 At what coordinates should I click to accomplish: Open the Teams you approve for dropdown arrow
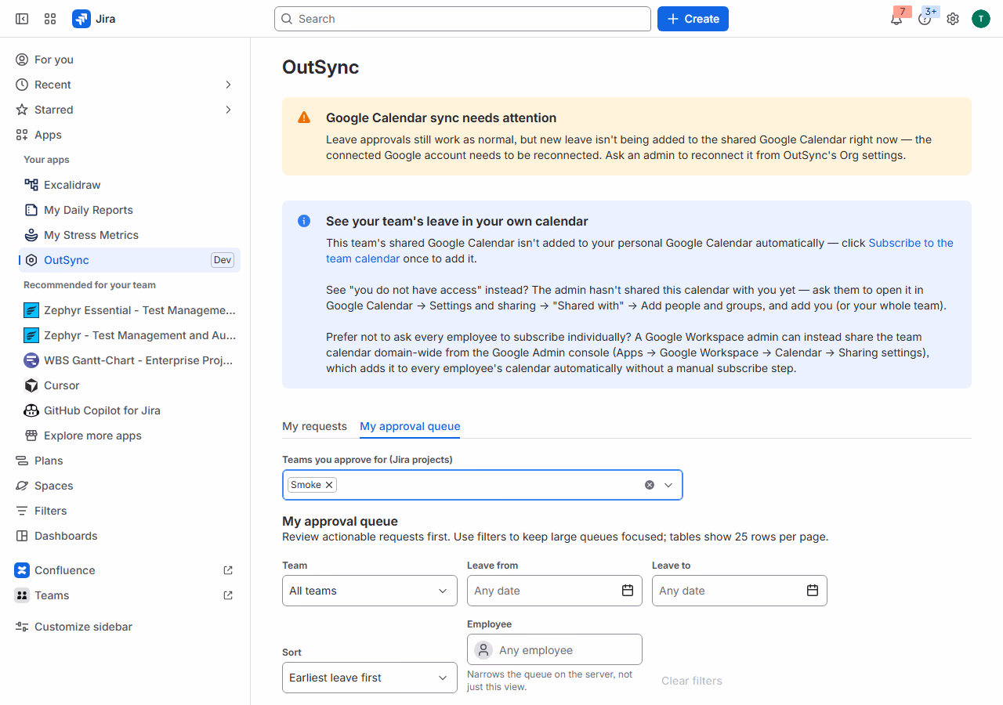[668, 485]
